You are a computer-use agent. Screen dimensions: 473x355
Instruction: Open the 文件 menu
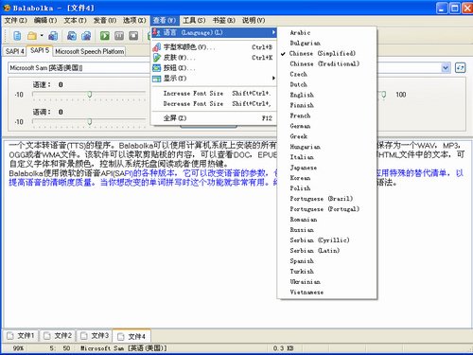coord(15,21)
